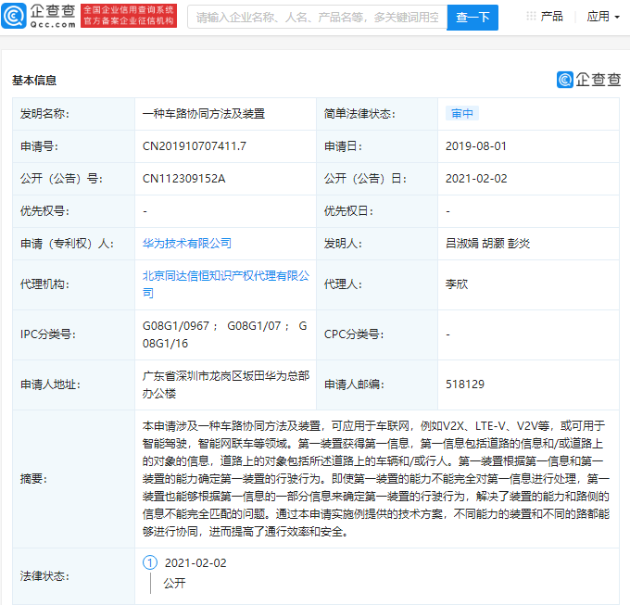Open the 北京同达信恒知识产权代理 agency link
This screenshot has height=605, width=630.
click(x=226, y=284)
